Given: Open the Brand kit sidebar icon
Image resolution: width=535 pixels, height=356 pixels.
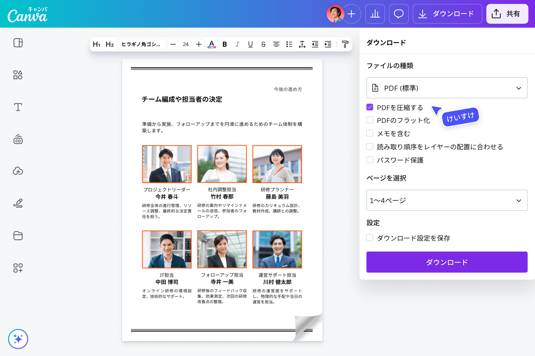Looking at the screenshot, I should point(18,139).
